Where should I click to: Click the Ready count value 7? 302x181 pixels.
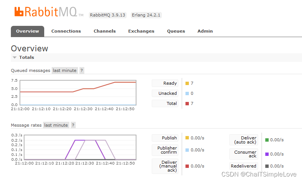pyautogui.click(x=192, y=83)
